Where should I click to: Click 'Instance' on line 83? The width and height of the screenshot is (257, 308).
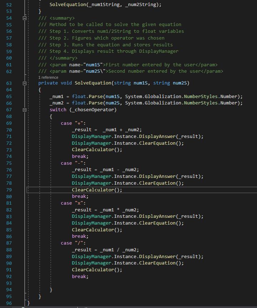tap(125, 216)
